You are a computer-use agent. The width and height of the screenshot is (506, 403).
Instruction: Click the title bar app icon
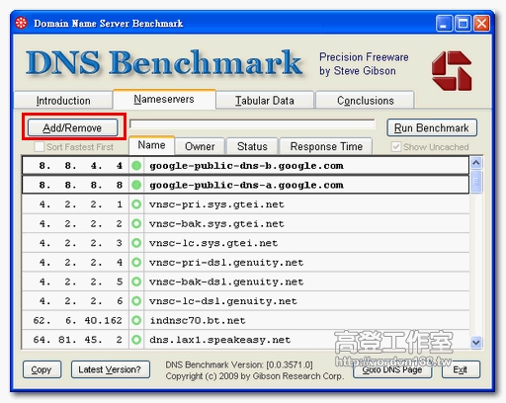point(22,23)
